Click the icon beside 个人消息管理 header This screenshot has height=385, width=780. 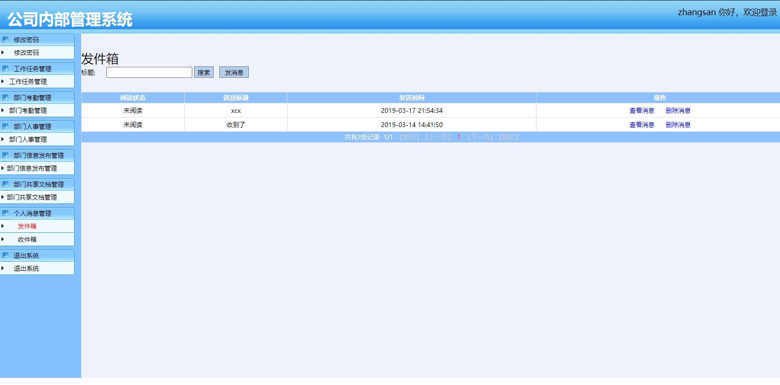(6, 213)
